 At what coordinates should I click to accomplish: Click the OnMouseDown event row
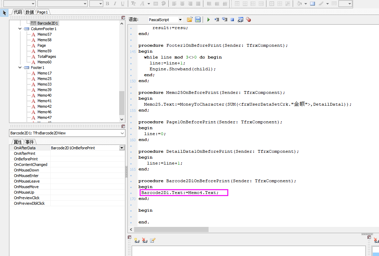pos(67,170)
